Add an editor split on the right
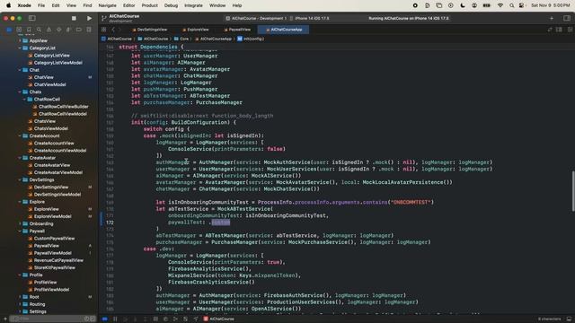The width and height of the screenshot is (575, 323). [570, 30]
